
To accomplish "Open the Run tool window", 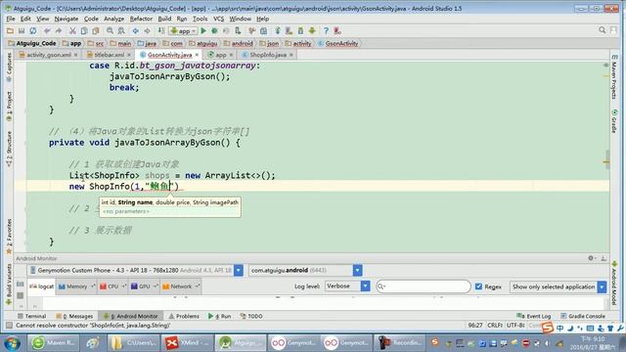I will pos(219,316).
